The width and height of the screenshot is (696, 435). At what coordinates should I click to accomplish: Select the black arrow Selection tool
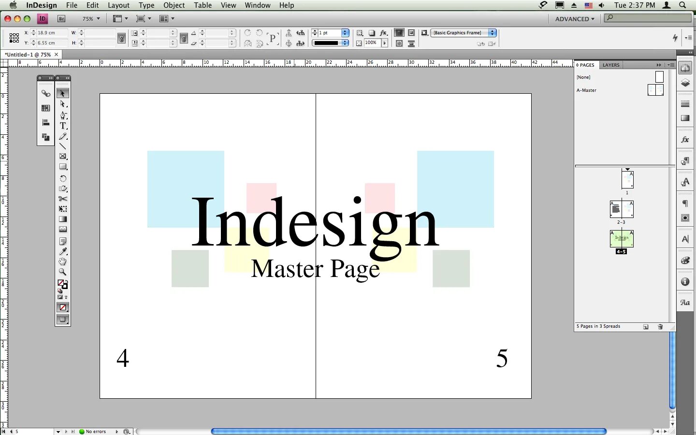[x=63, y=93]
